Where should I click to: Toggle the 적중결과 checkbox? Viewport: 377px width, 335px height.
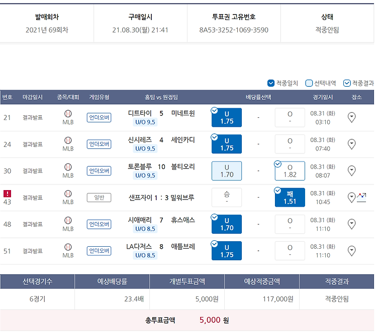point(347,83)
